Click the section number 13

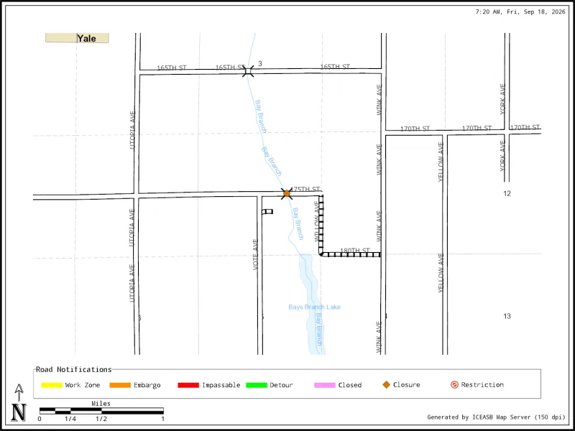click(507, 316)
